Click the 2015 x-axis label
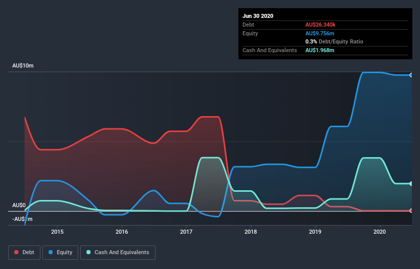Screen dimensions: 420x269 [57, 232]
